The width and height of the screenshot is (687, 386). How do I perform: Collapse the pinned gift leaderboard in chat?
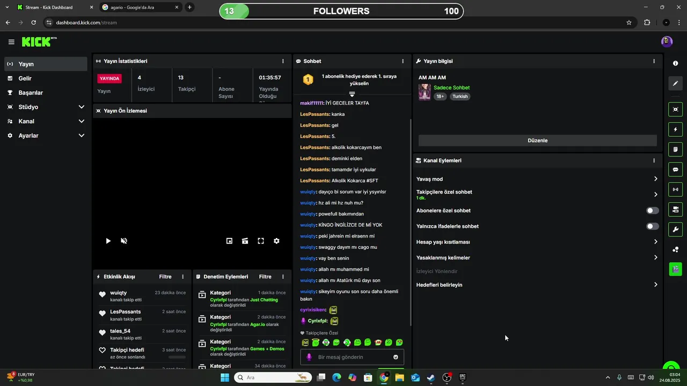point(352,94)
